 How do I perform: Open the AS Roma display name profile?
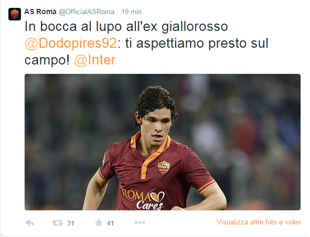(40, 12)
